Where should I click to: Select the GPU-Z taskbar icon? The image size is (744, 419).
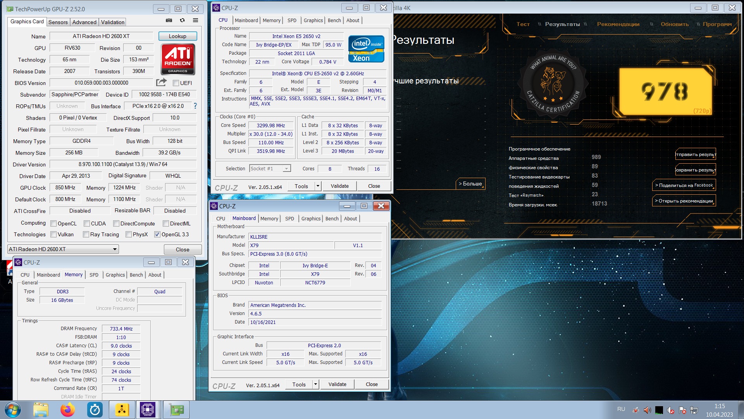point(176,410)
